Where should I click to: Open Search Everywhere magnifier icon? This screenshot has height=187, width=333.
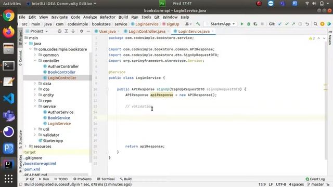pos(316,24)
